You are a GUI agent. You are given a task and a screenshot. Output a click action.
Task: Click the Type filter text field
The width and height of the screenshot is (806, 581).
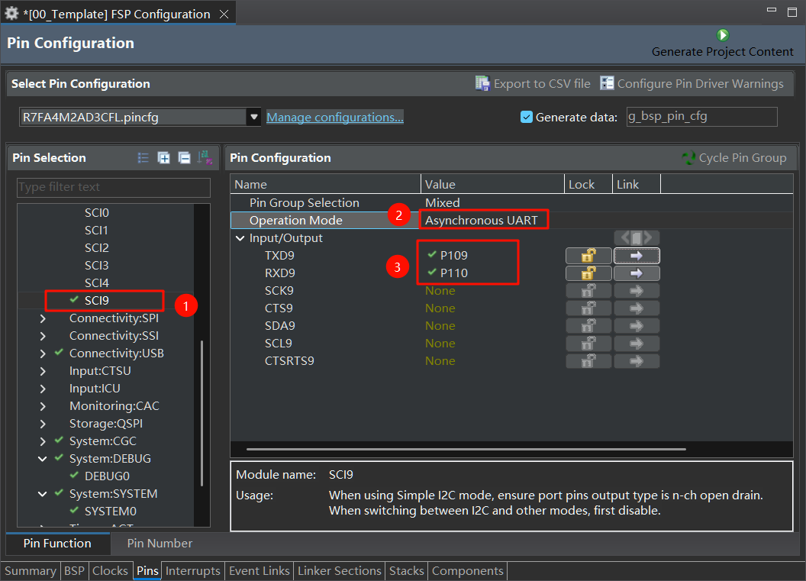114,187
